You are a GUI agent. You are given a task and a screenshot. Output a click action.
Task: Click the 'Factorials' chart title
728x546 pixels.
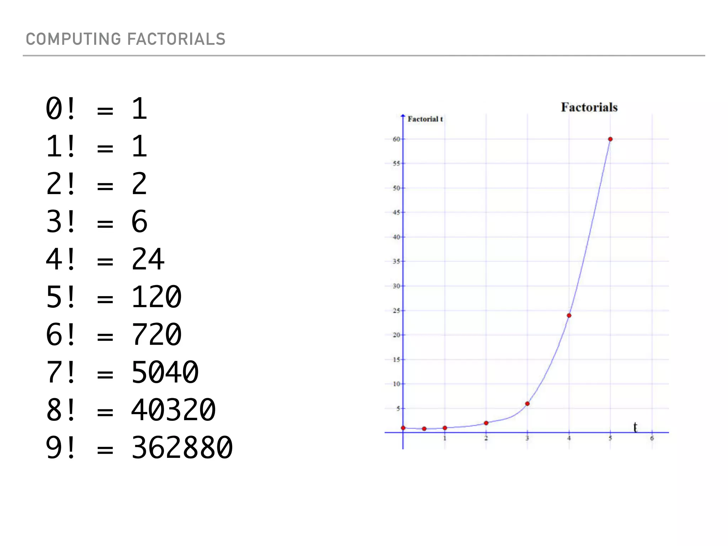click(x=589, y=107)
